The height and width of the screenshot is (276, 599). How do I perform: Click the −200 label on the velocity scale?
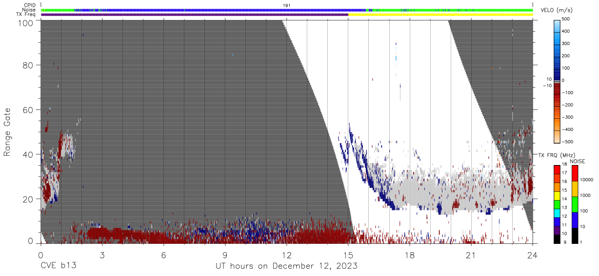(x=567, y=105)
